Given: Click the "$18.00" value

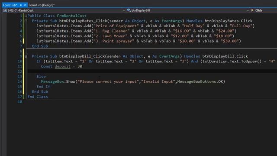Looking at the screenshot, I should [x=223, y=36].
